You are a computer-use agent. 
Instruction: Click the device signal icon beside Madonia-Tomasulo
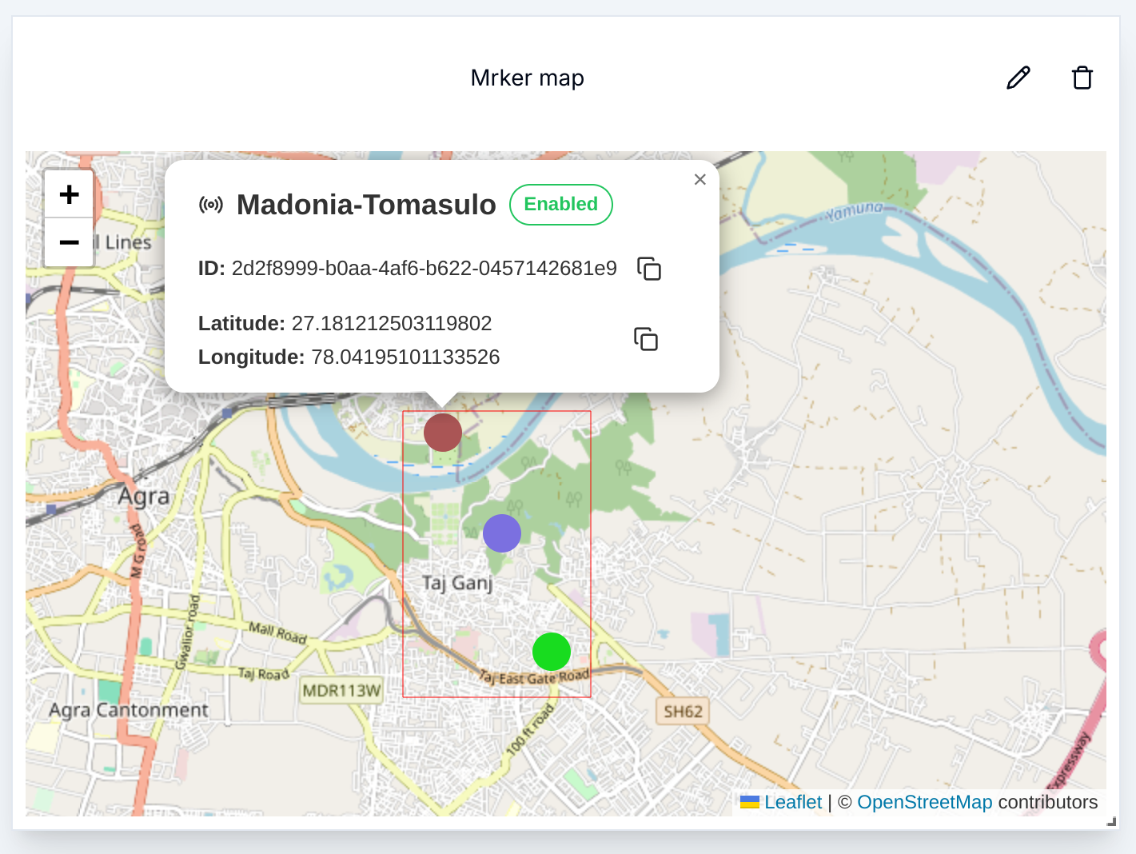point(211,205)
